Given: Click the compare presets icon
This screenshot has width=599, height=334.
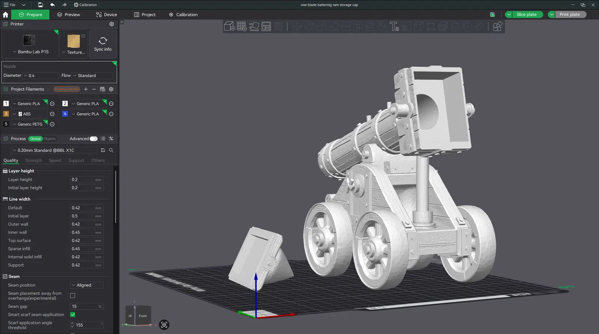Looking at the screenshot, I should click(x=111, y=139).
